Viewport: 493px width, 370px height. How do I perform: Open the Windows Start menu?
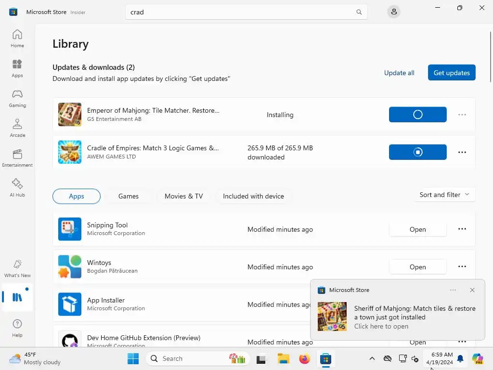(x=133, y=358)
